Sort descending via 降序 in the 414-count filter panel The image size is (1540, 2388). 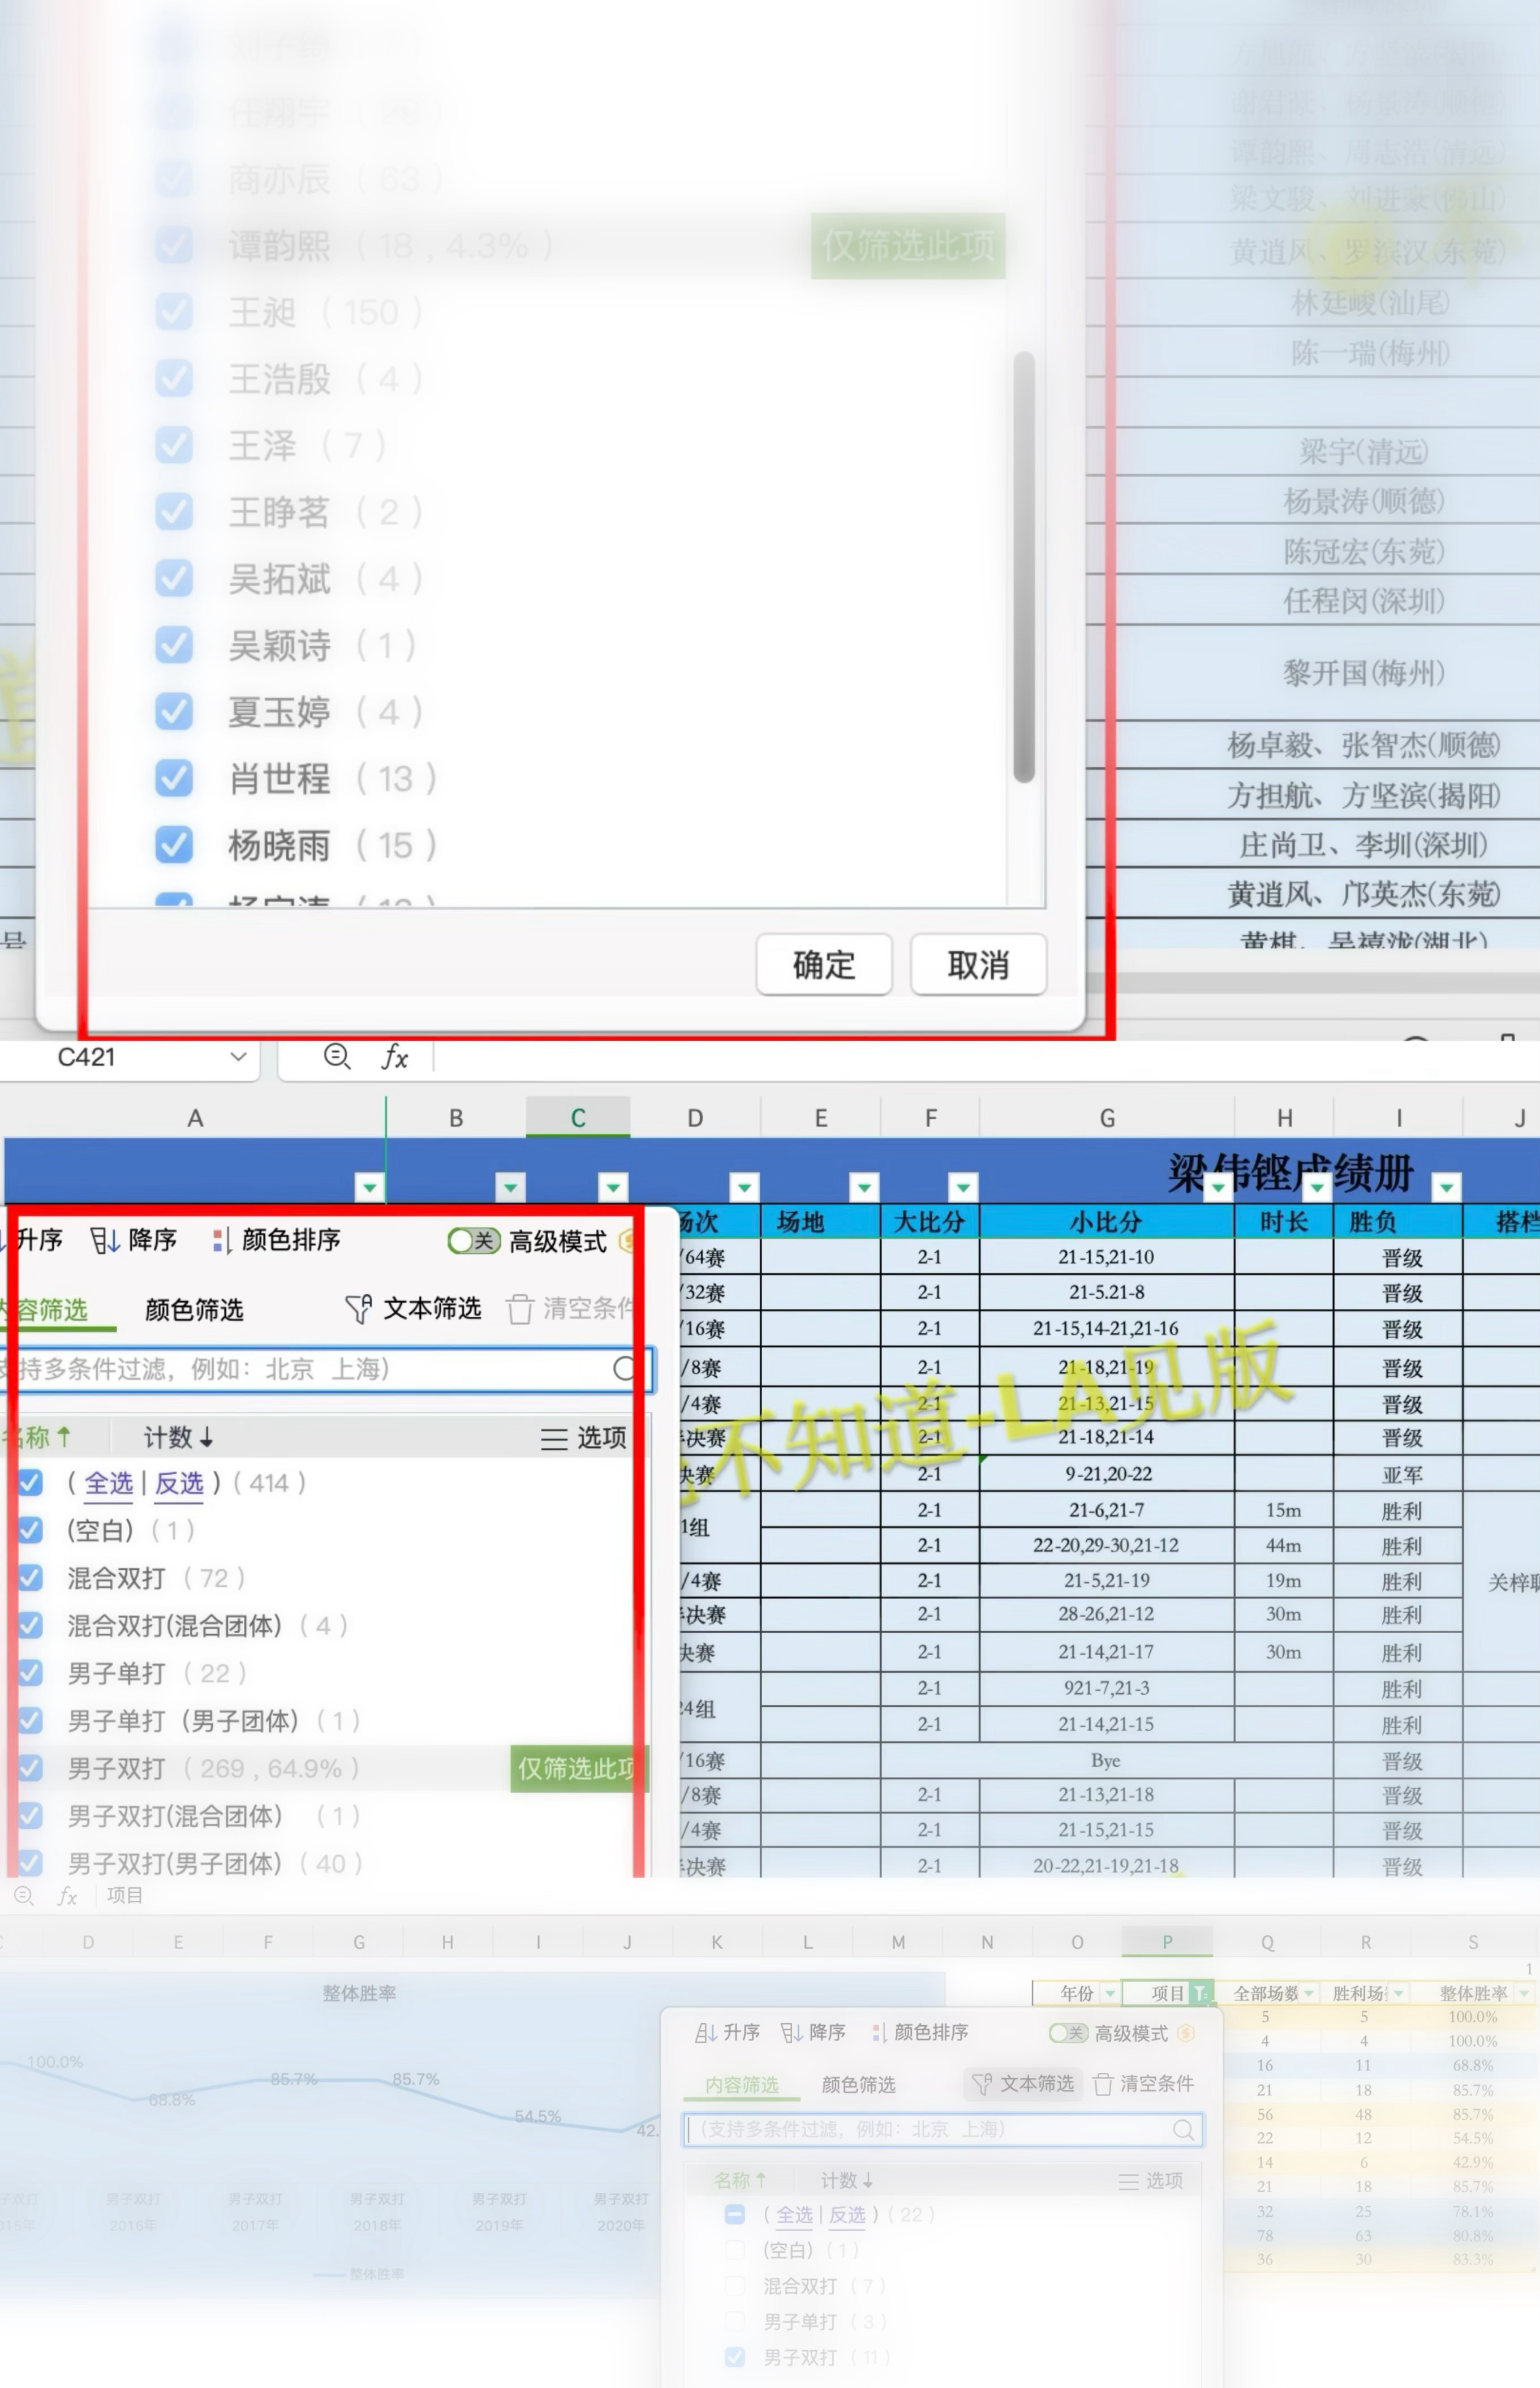click(133, 1240)
